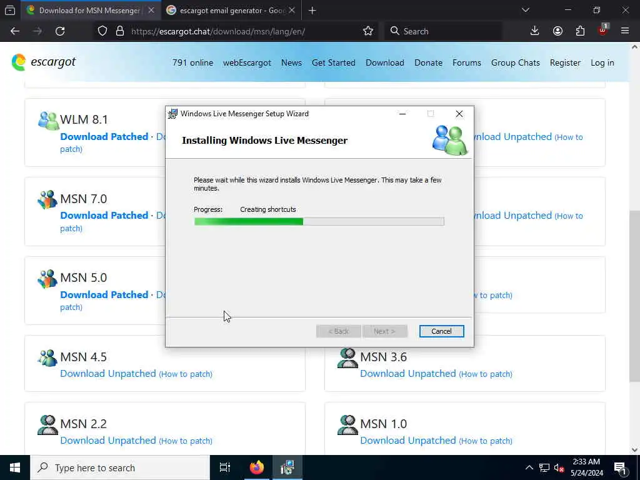Reload the page with refresh icon

point(60,31)
